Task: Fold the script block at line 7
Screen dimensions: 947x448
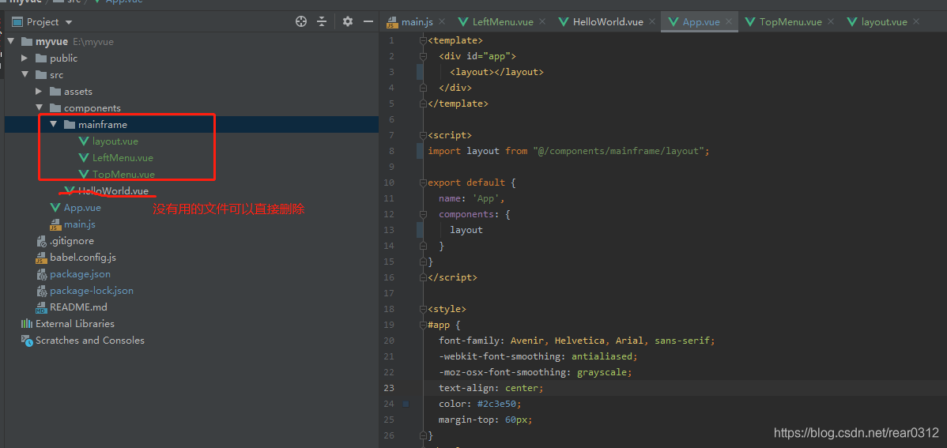Action: [x=423, y=135]
